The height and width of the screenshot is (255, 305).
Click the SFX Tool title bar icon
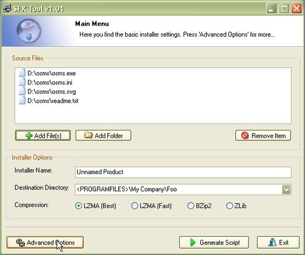point(7,8)
